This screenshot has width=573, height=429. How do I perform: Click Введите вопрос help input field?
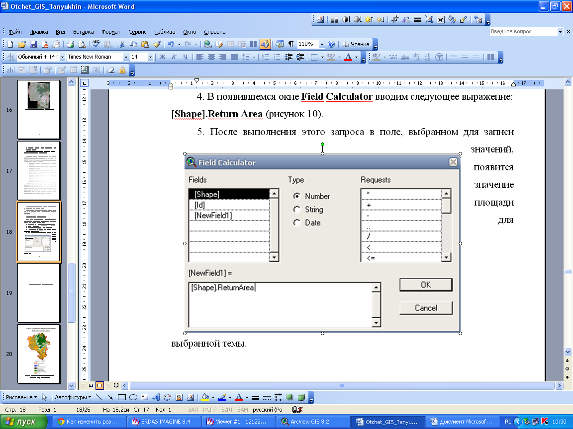(x=523, y=32)
